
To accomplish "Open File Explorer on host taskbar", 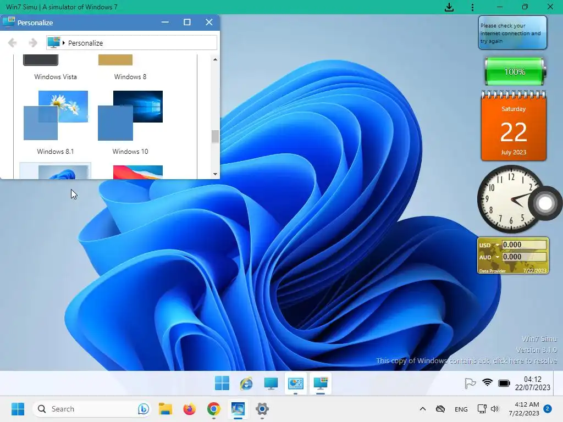I will pos(165,409).
